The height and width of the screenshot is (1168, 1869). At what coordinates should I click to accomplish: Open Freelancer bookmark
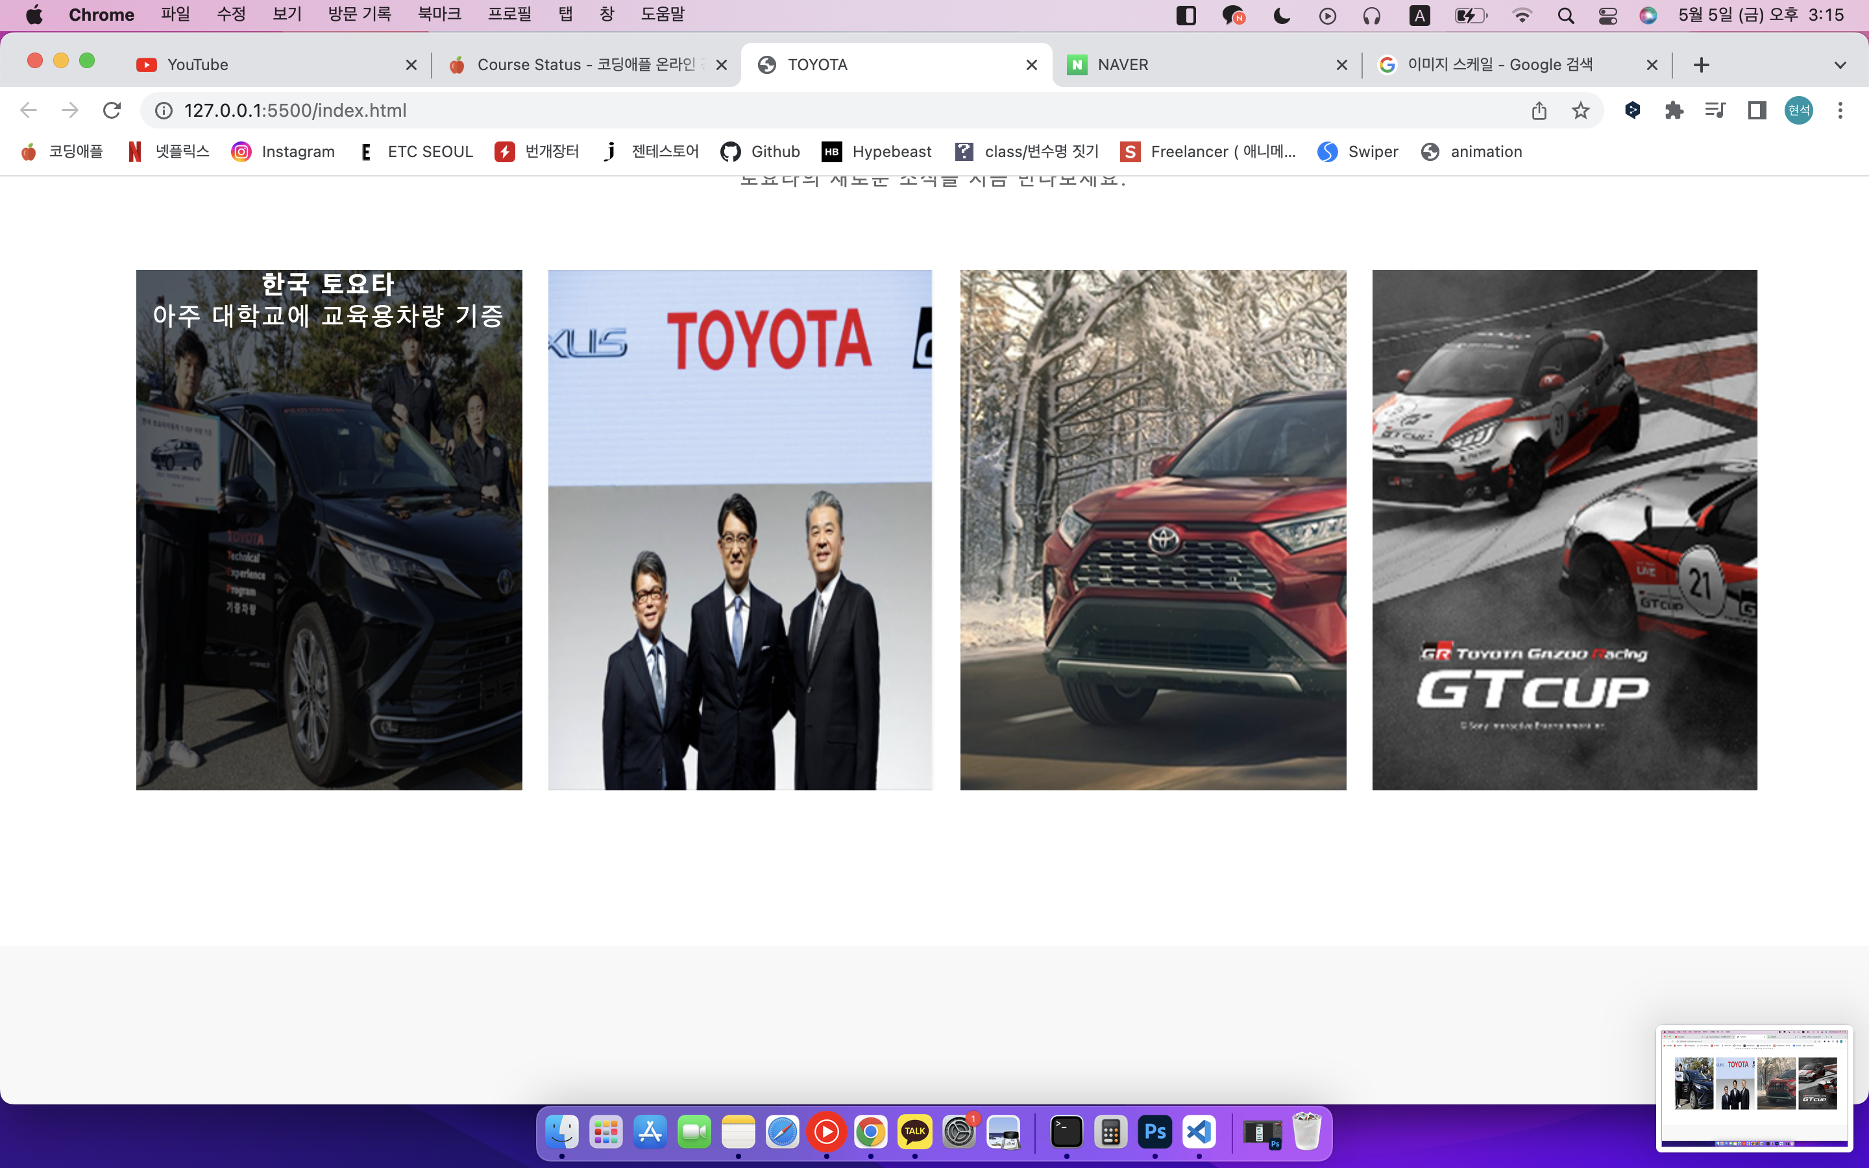tap(1208, 151)
